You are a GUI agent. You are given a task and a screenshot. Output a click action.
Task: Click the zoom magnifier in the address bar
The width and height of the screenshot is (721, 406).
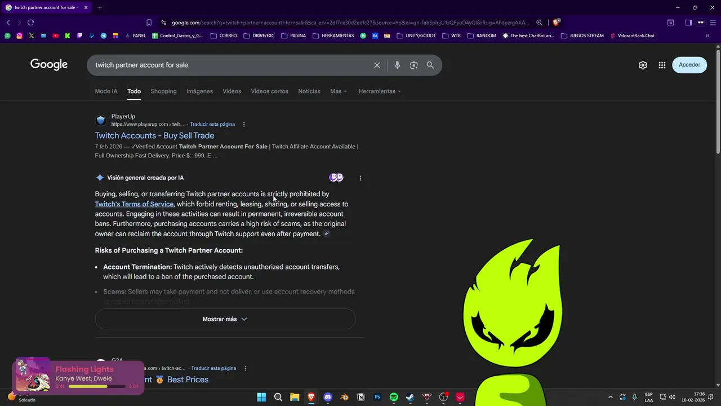pyautogui.click(x=539, y=23)
